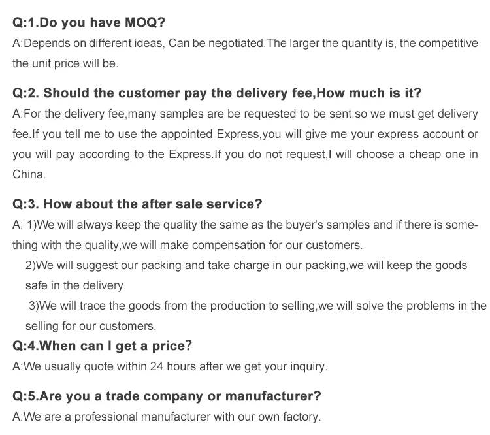This screenshot has width=490, height=435.
Task: Click the line about samples requested
Action: coord(245,114)
